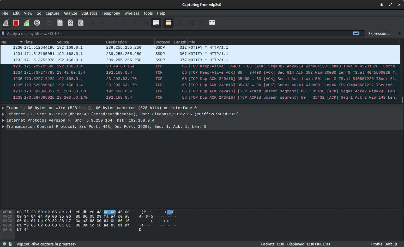The image size is (404, 247).
Task: Click the capture file comment icon
Action: [10, 244]
